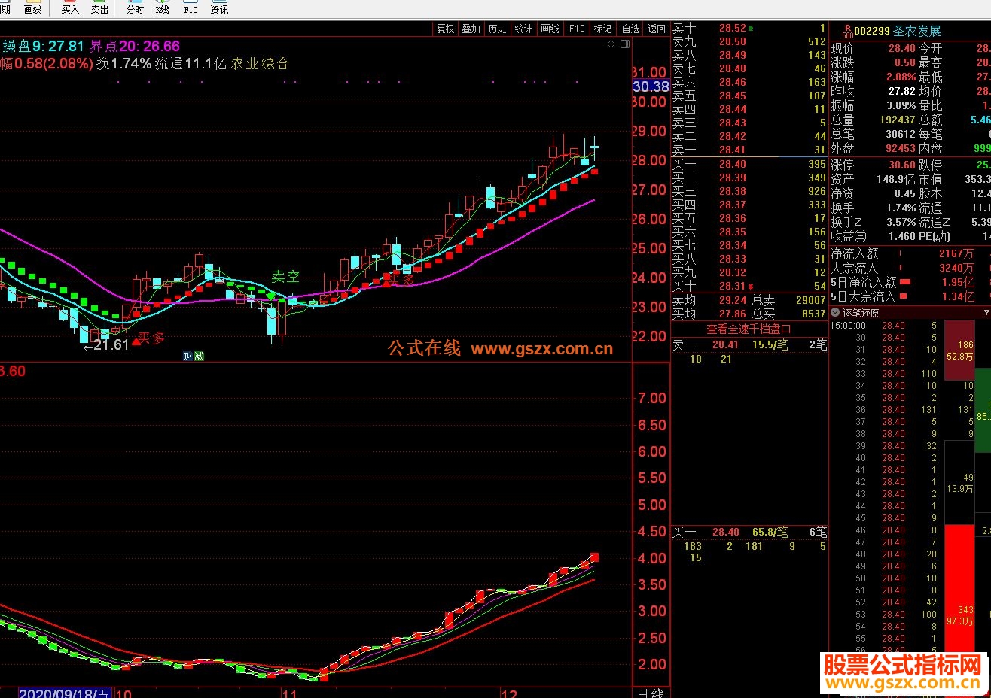Image resolution: width=991 pixels, height=698 pixels.
Task: Click 总买 value 8537
Action: 814,314
